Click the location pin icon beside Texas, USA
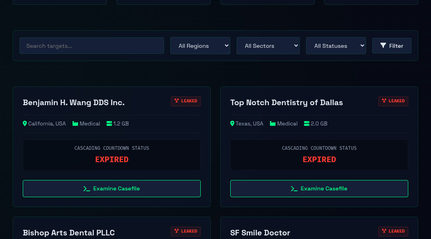Image resolution: width=431 pixels, height=239 pixels. 232,123
